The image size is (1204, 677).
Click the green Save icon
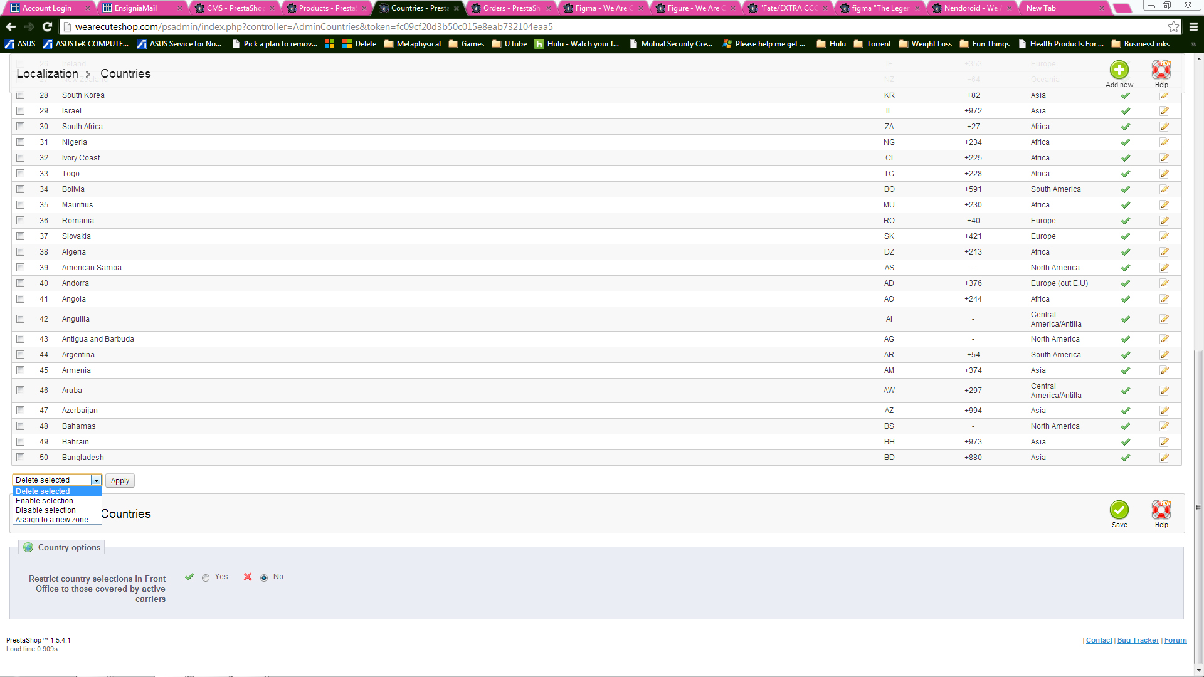(1119, 510)
